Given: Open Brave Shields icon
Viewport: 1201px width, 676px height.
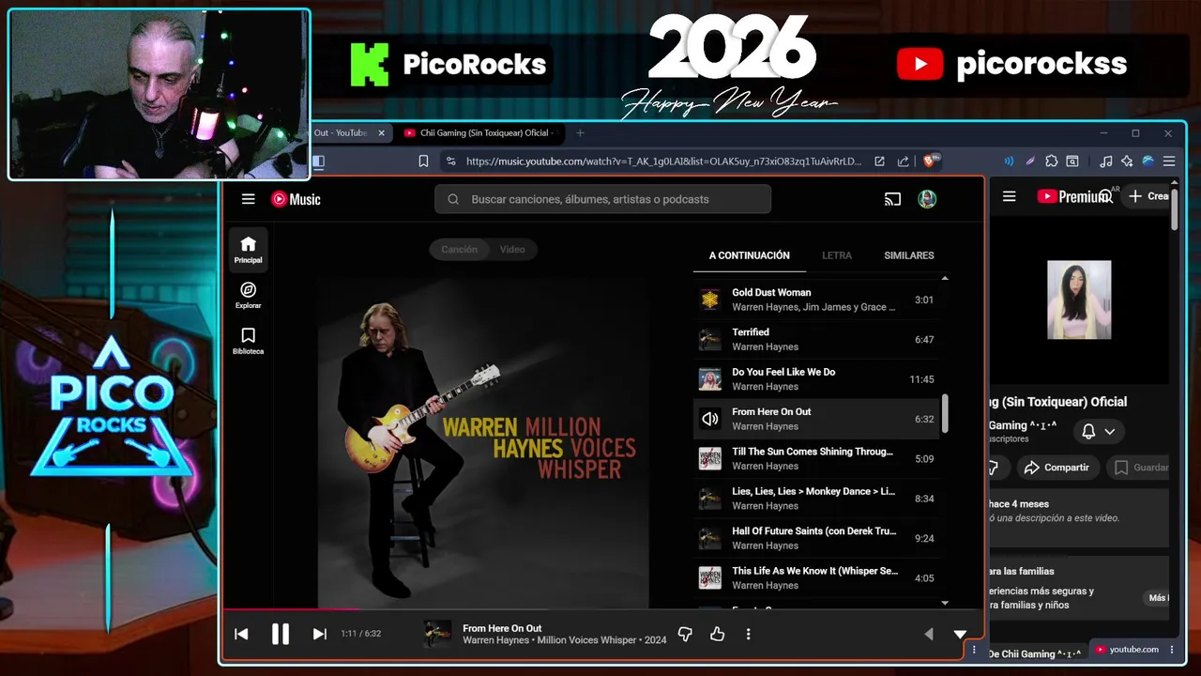Looking at the screenshot, I should (x=932, y=161).
